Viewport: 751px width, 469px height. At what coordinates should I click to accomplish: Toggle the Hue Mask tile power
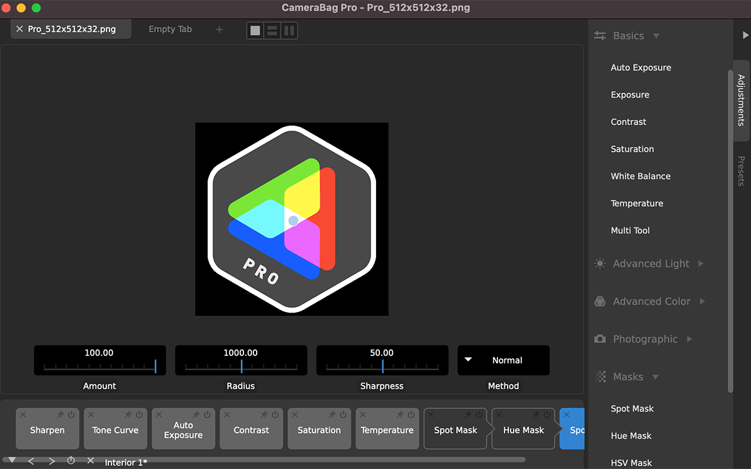tap(547, 415)
